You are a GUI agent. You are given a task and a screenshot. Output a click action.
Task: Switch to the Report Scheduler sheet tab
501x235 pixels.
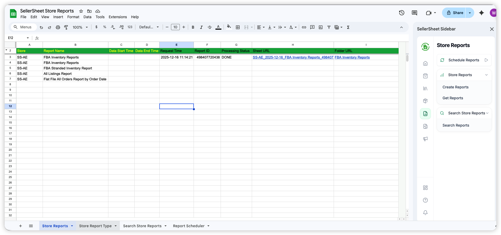(189, 226)
